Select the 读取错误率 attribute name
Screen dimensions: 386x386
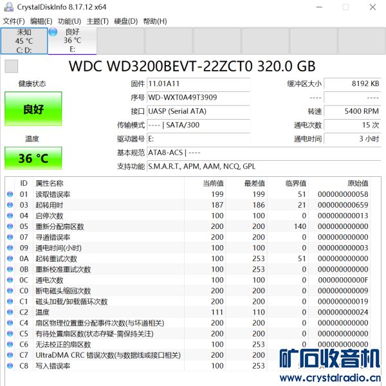[x=53, y=194]
